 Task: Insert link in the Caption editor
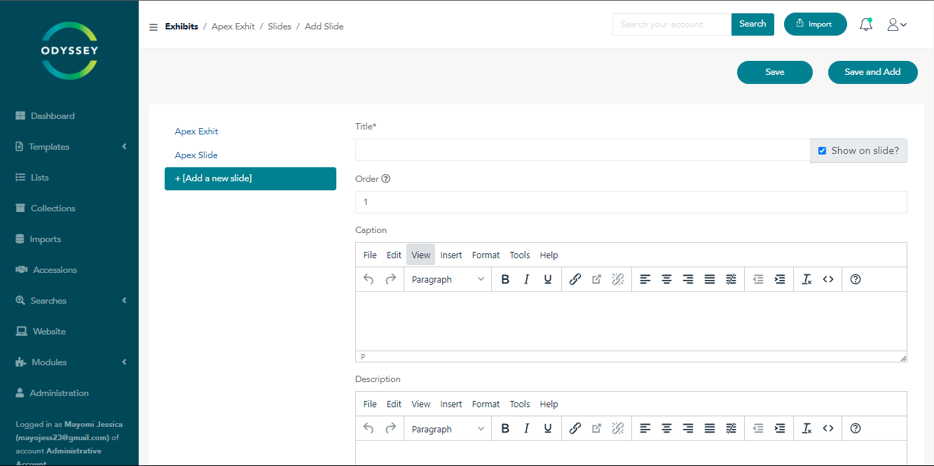575,279
